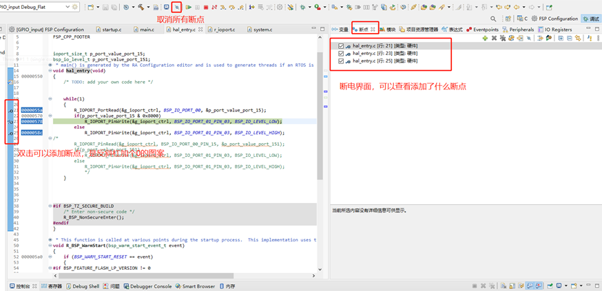Open the Debug launch dropdown arrow
The width and height of the screenshot is (602, 291).
[309, 7]
